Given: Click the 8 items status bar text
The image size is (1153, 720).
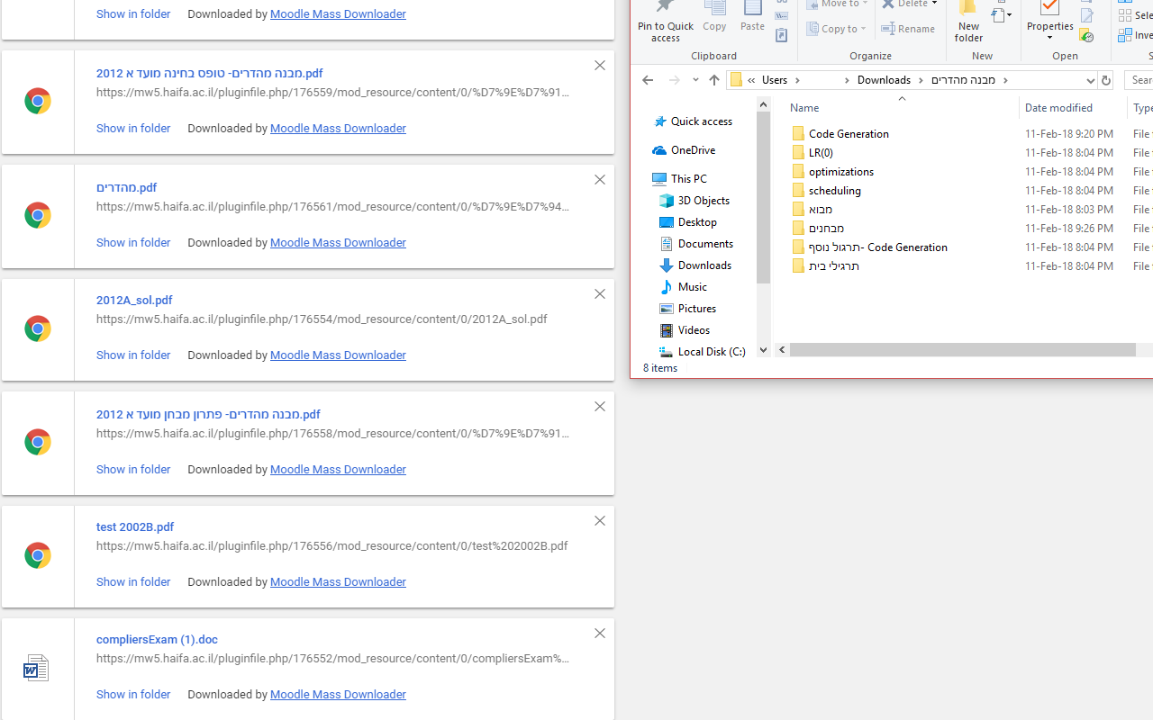Looking at the screenshot, I should (x=660, y=368).
